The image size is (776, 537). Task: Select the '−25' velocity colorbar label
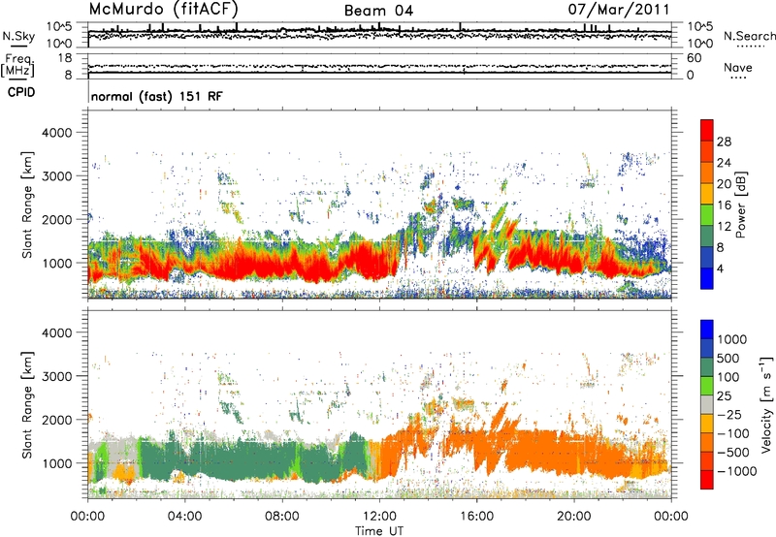(729, 415)
